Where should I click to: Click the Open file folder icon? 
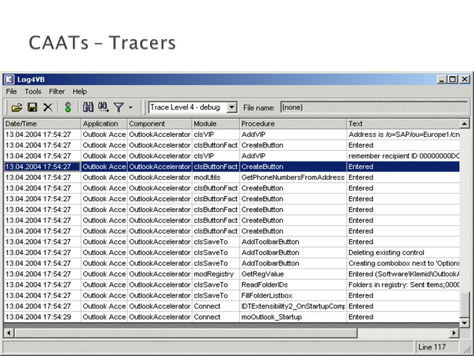tap(17, 107)
